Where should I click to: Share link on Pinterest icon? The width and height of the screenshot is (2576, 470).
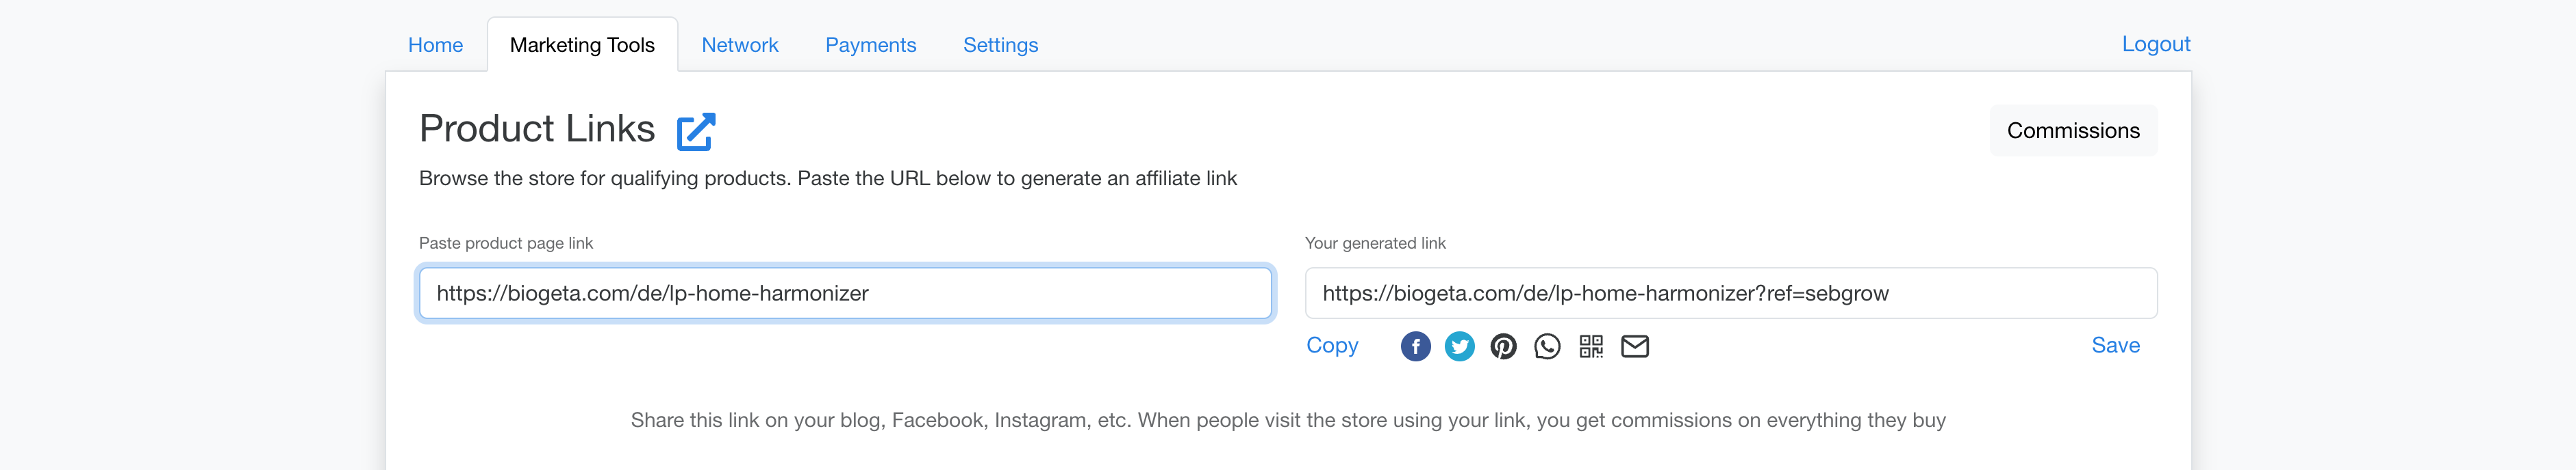[x=1503, y=346]
